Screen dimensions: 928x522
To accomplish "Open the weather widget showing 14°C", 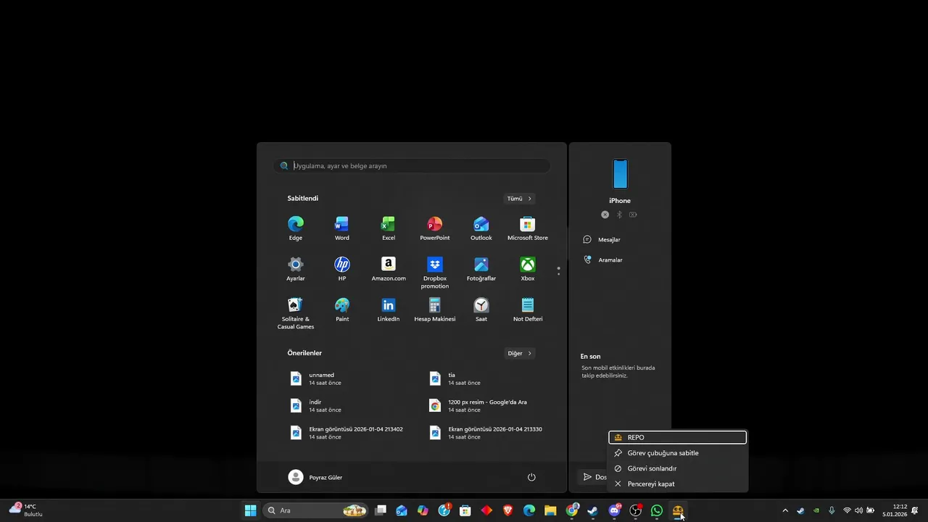I will (26, 510).
